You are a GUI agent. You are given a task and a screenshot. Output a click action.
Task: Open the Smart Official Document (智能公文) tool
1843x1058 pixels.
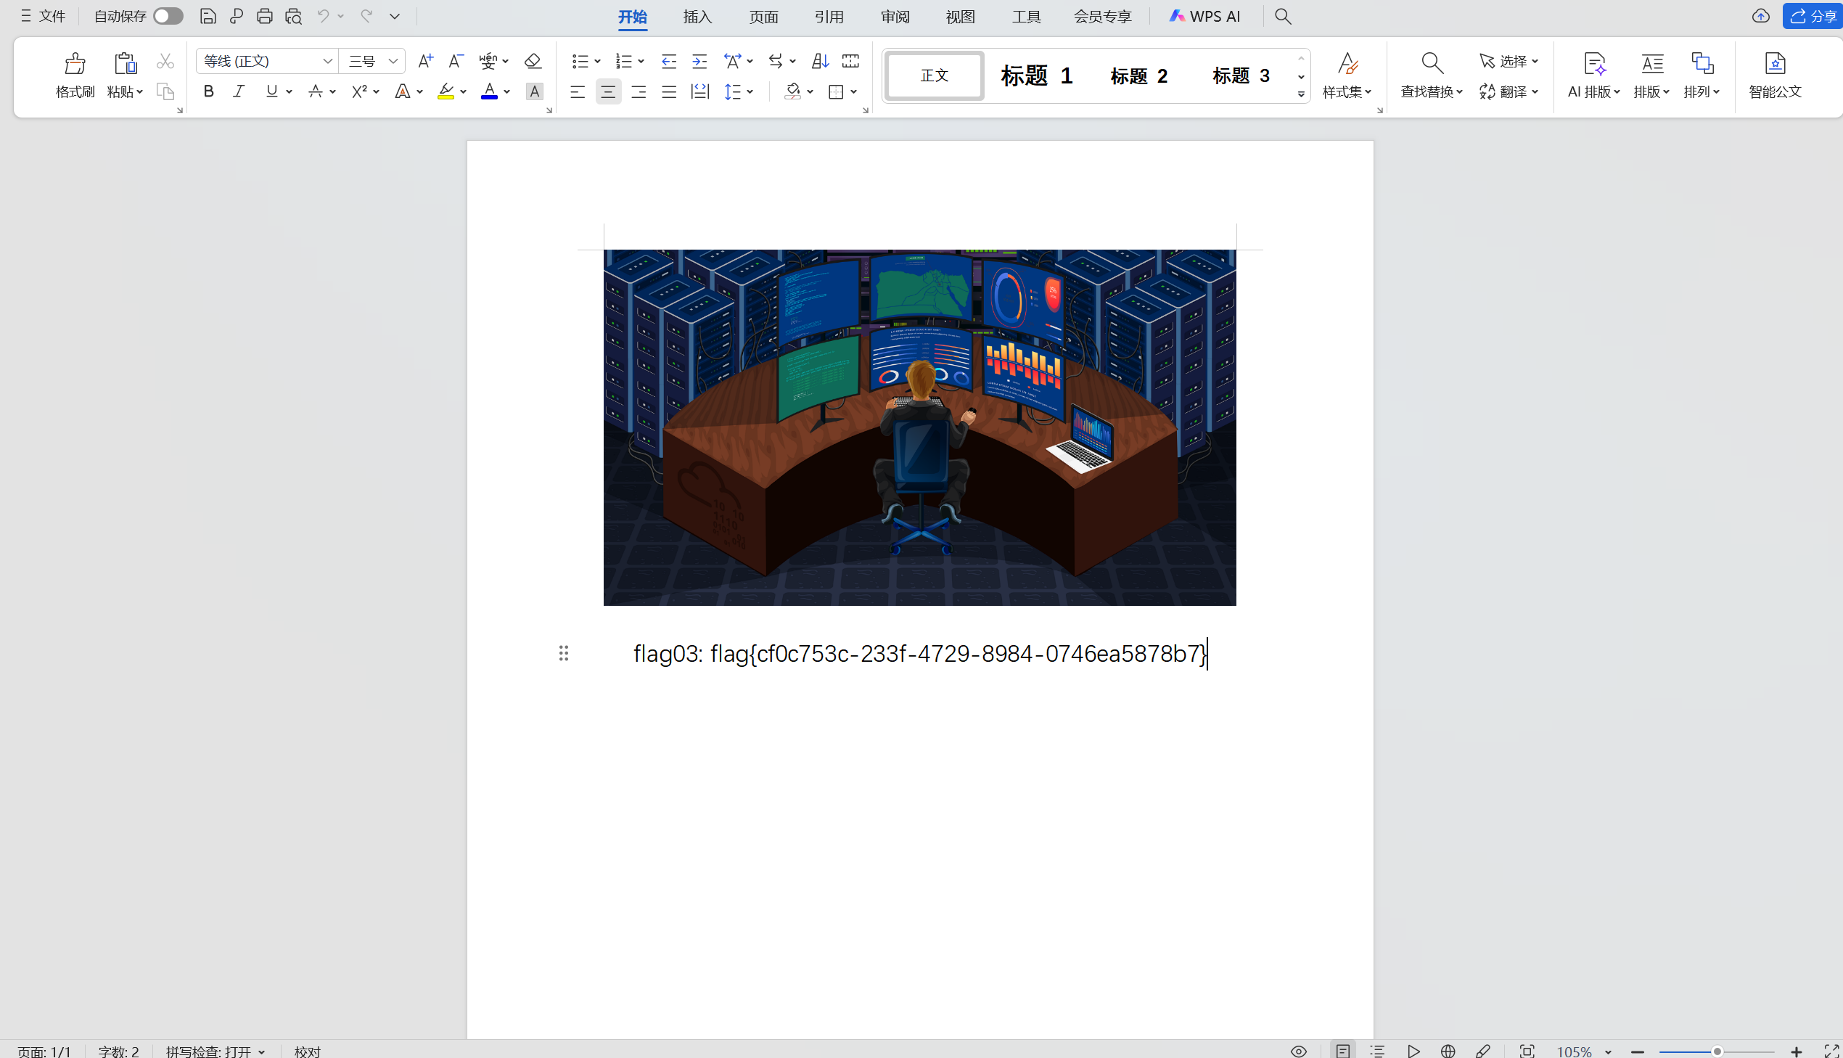click(x=1774, y=73)
